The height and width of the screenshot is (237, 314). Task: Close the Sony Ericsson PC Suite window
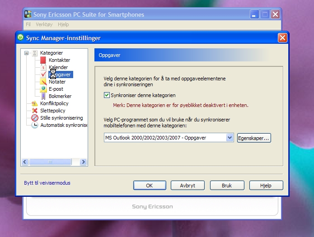tap(275, 14)
